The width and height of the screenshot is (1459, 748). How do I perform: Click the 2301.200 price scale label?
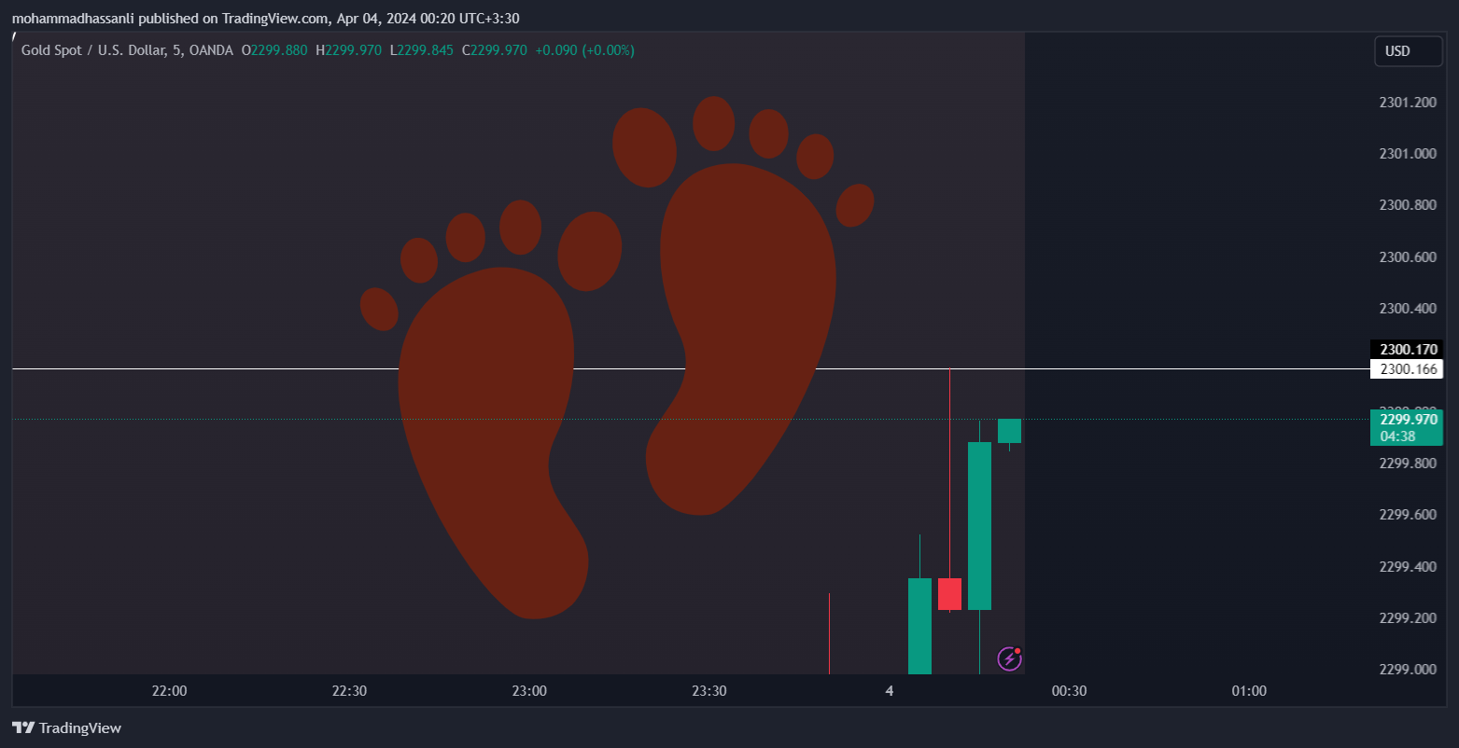[x=1408, y=103]
